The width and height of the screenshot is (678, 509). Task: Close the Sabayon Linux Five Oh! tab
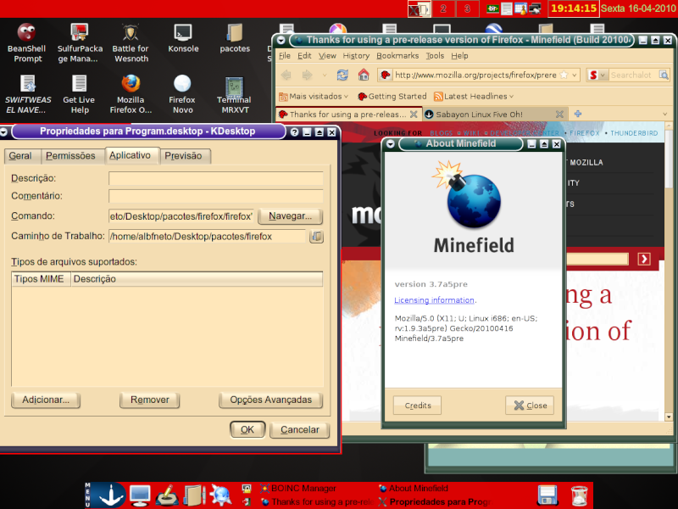(559, 115)
